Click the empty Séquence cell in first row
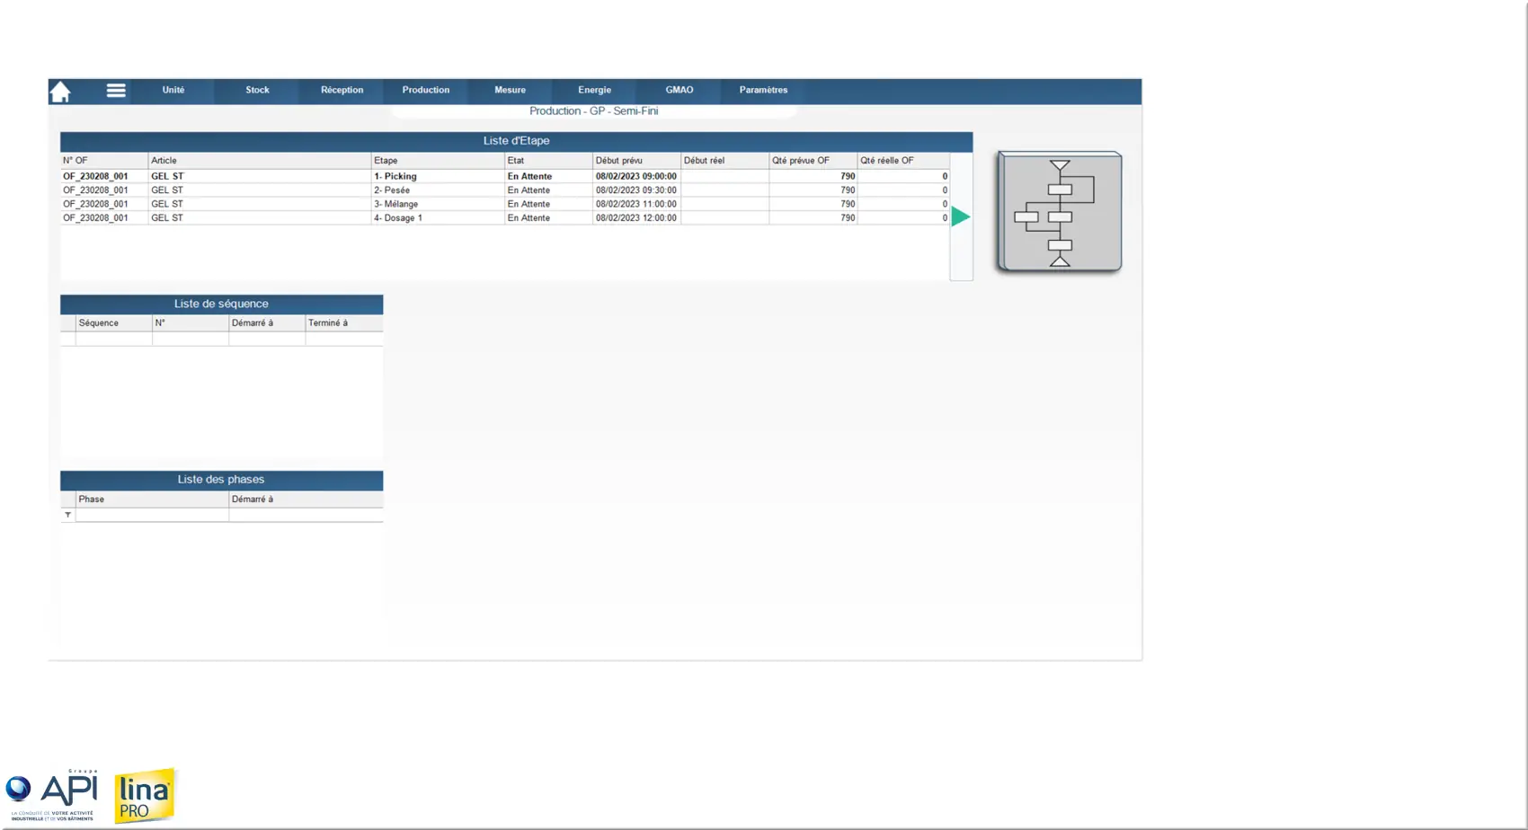 coord(114,339)
